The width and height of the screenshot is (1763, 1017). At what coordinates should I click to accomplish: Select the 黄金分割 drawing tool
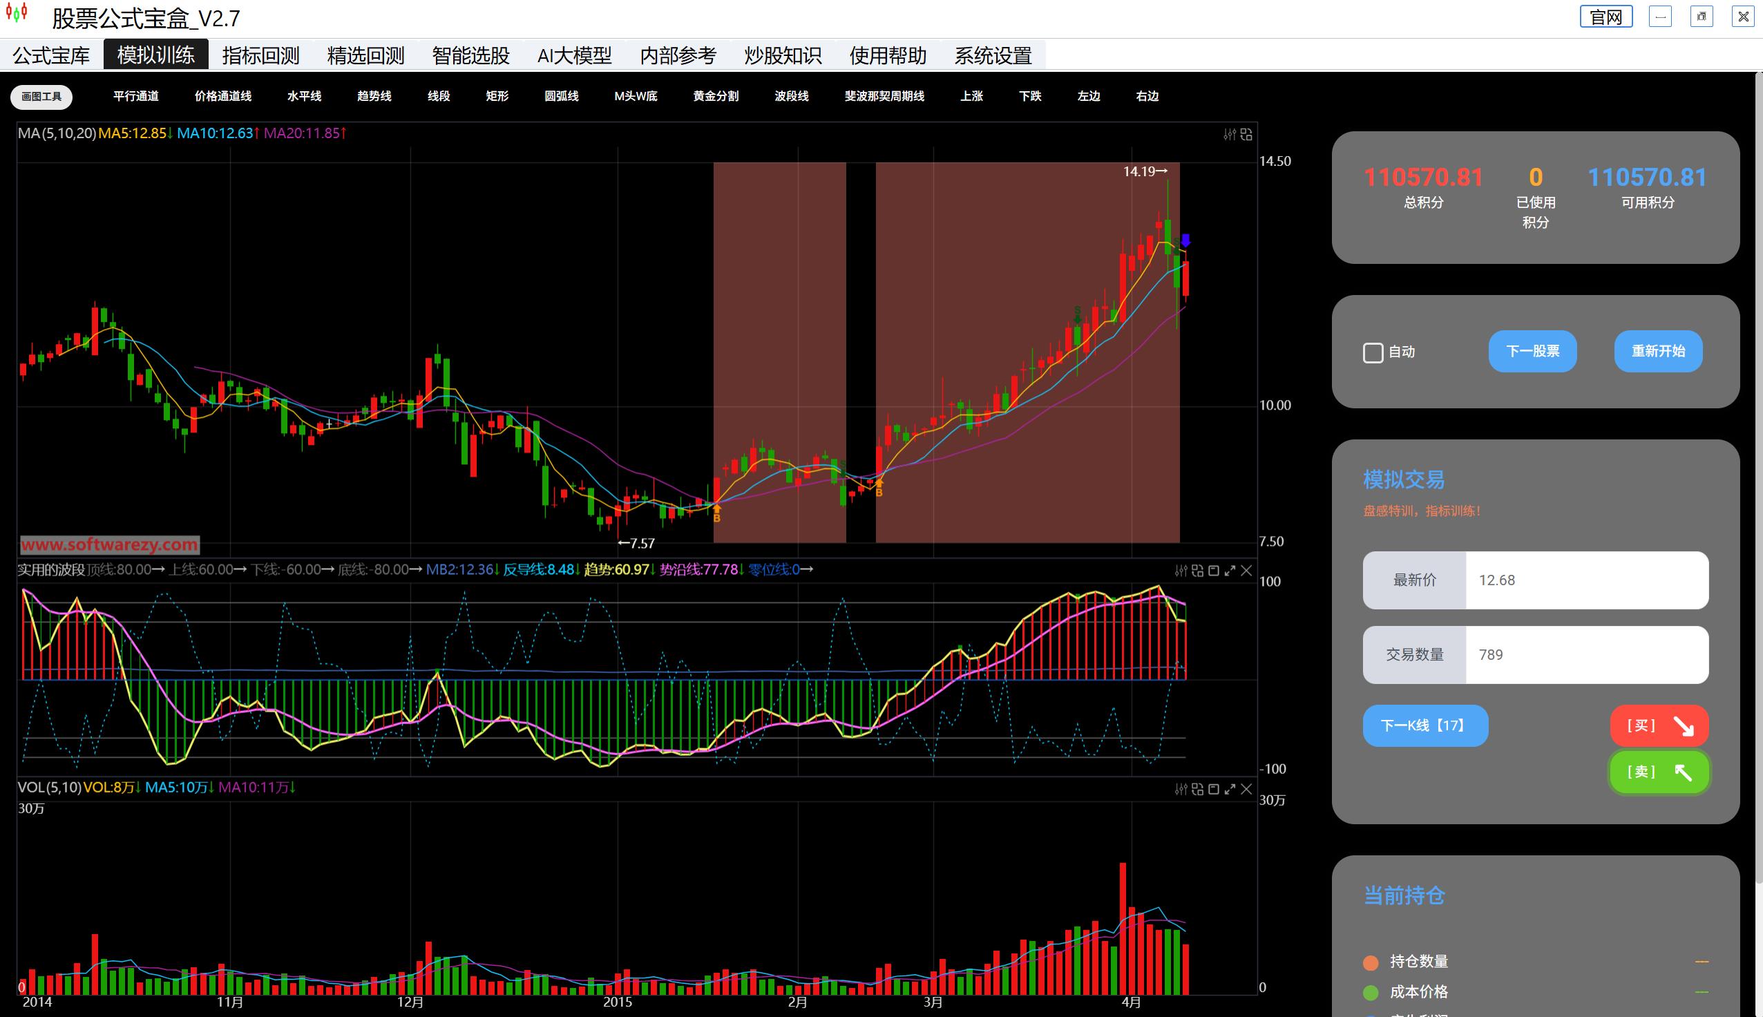tap(716, 97)
